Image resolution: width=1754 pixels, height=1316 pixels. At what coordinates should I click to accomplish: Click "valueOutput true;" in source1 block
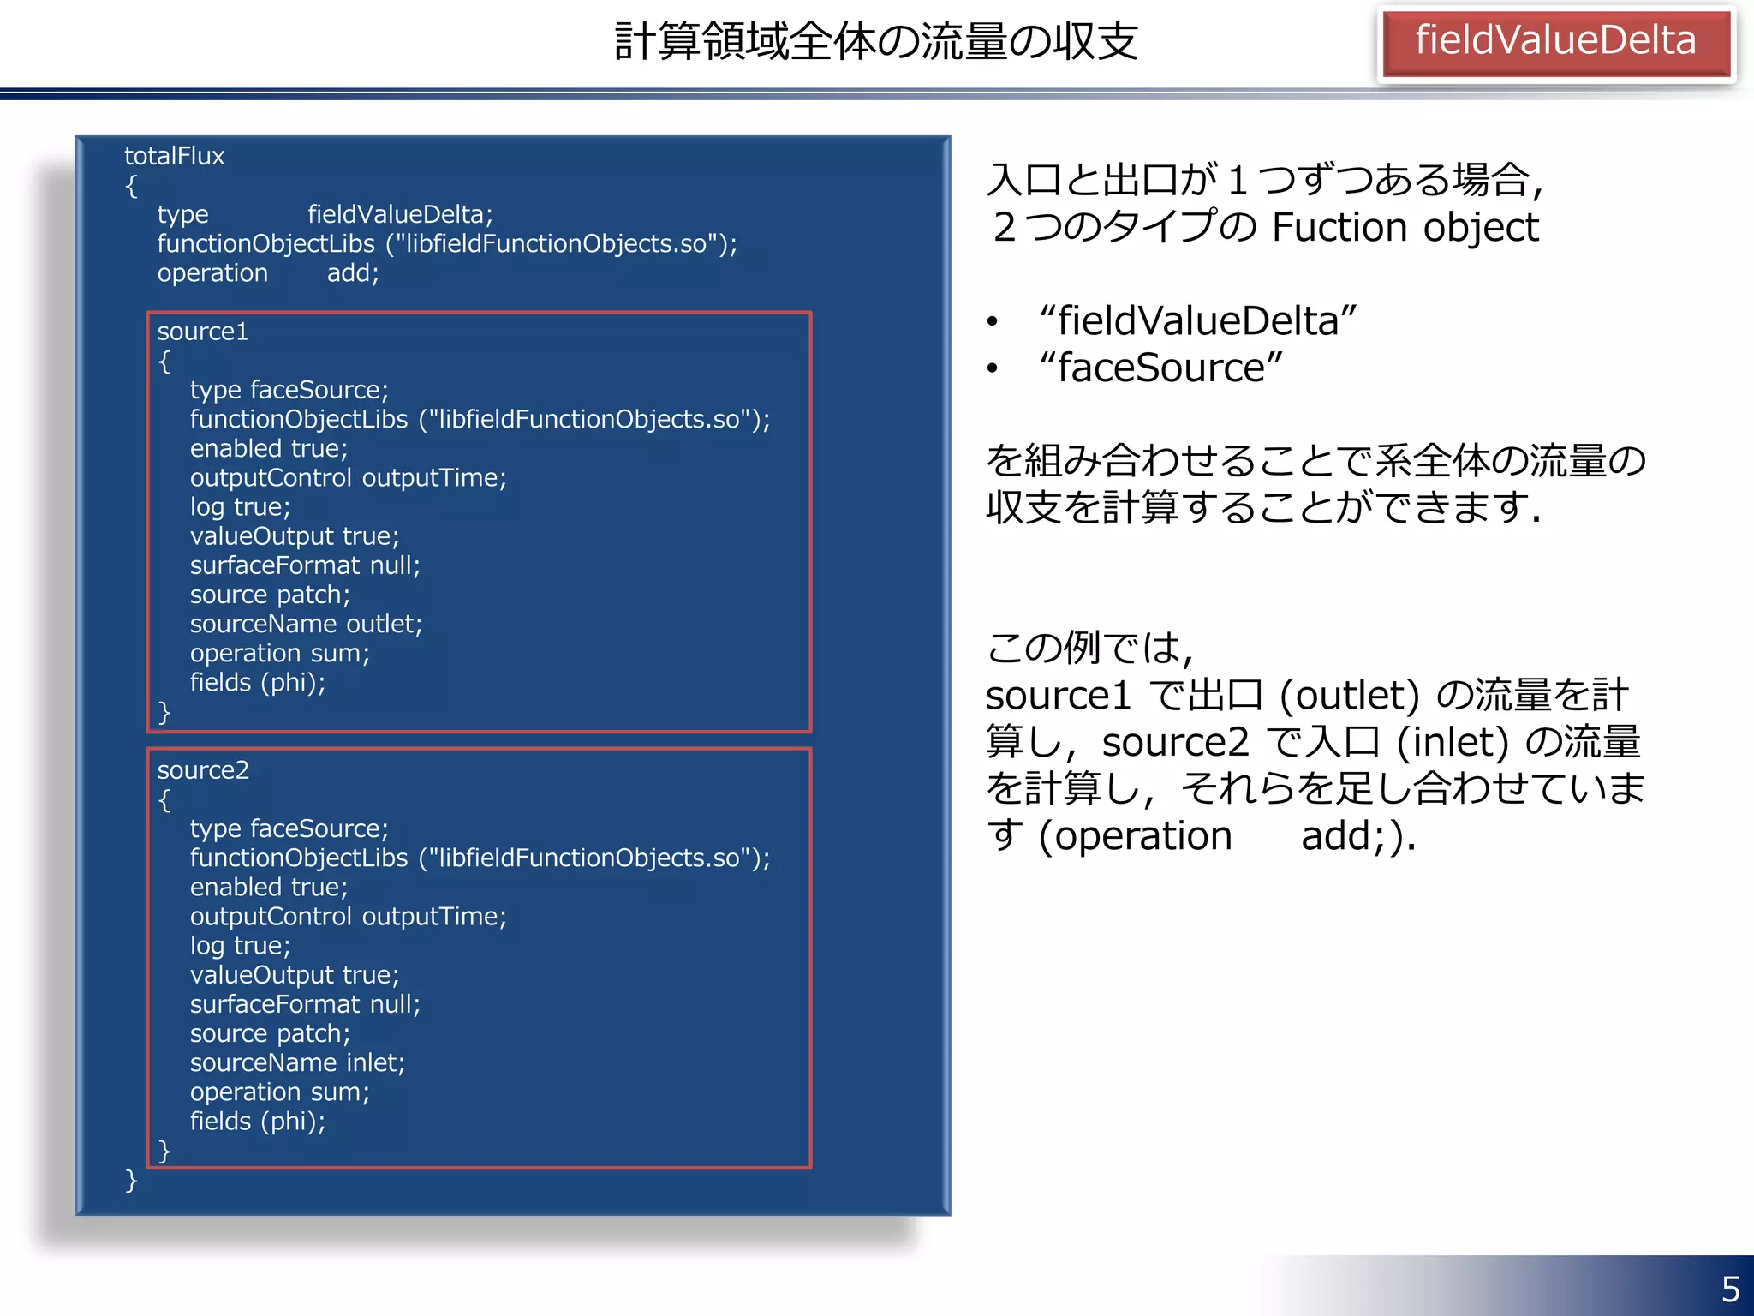click(294, 536)
